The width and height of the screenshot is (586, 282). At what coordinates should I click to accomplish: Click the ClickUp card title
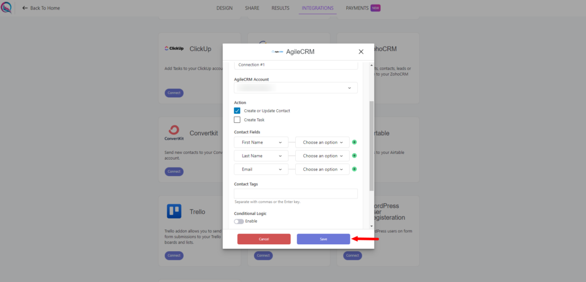200,49
